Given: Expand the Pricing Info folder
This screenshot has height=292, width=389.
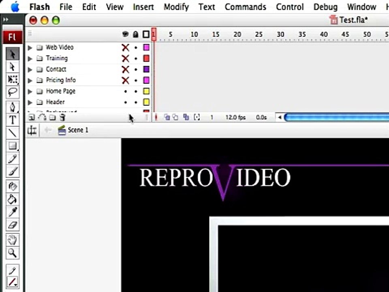Looking at the screenshot, I should point(30,80).
